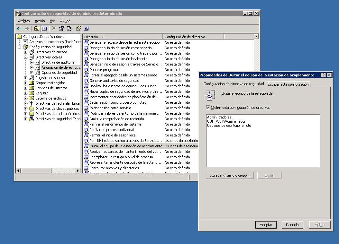339x244 pixels.
Task: Click the Export list toolbar icon
Action: point(69,29)
